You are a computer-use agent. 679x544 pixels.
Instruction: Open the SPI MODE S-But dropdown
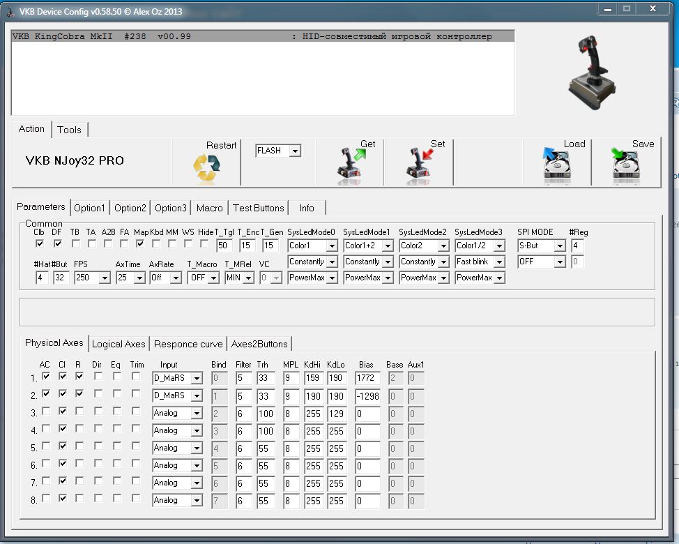(x=560, y=245)
